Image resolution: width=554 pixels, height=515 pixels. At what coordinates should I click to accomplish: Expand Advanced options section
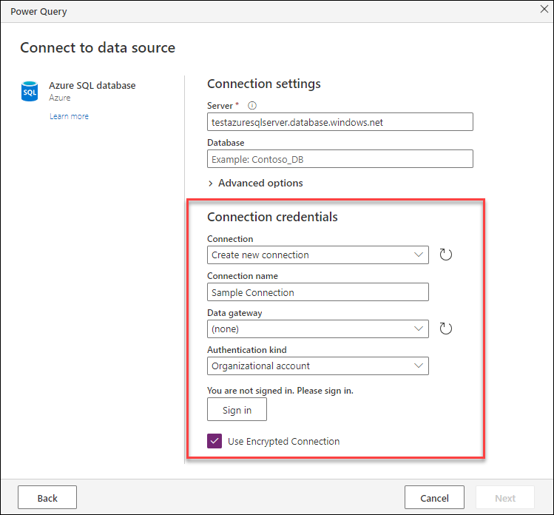[260, 183]
